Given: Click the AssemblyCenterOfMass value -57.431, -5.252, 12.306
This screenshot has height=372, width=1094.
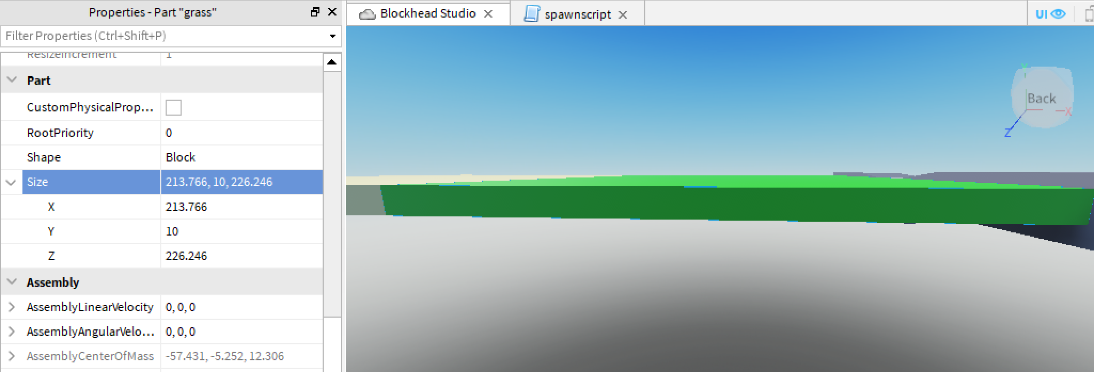Looking at the screenshot, I should click(241, 356).
